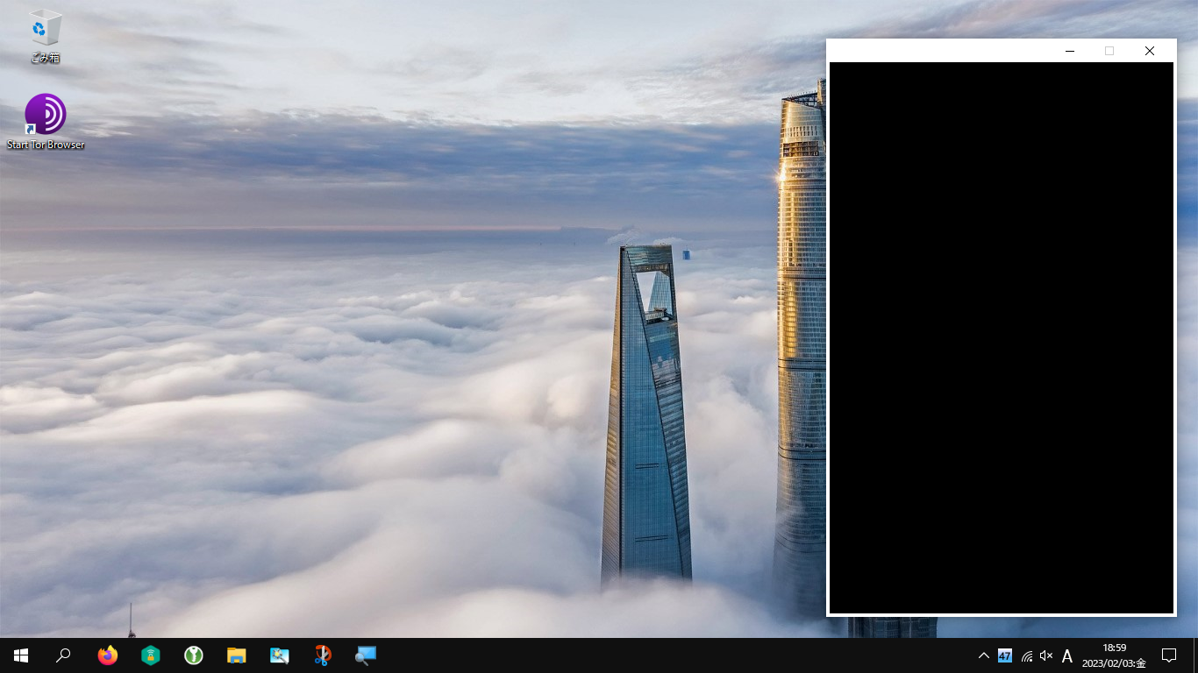Minimize the black window

1070,51
